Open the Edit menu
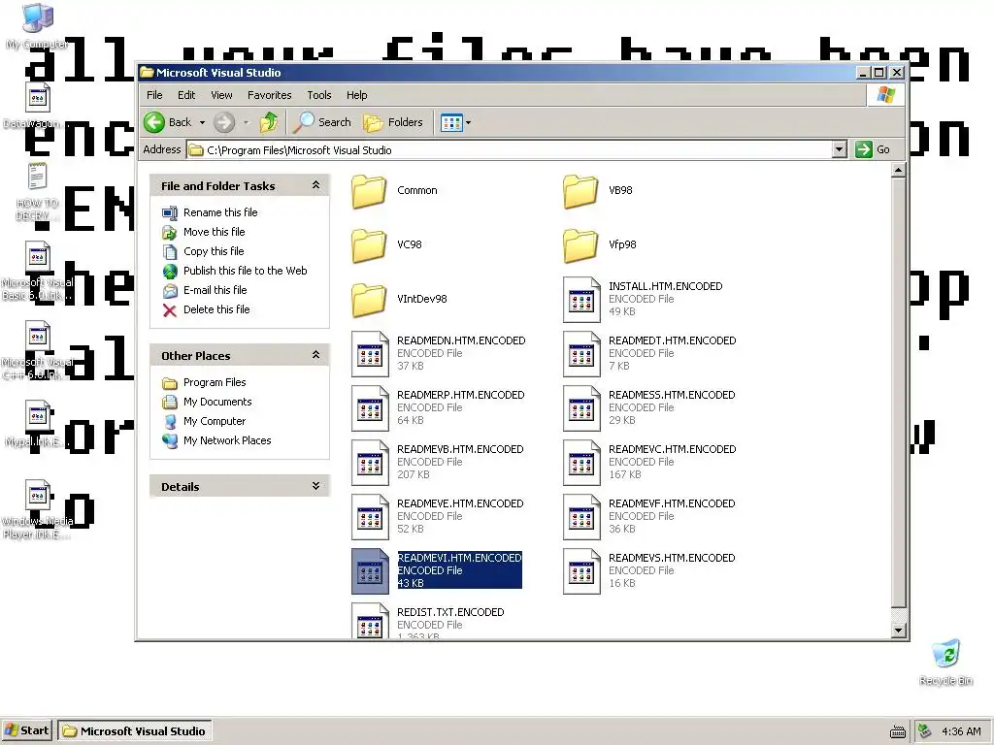The width and height of the screenshot is (994, 745). tap(186, 95)
